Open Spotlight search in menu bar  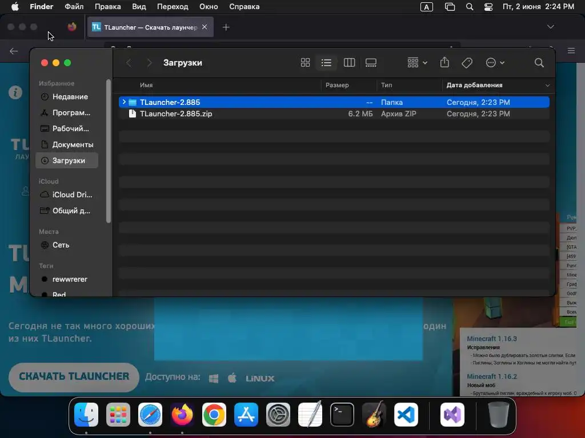tap(470, 7)
